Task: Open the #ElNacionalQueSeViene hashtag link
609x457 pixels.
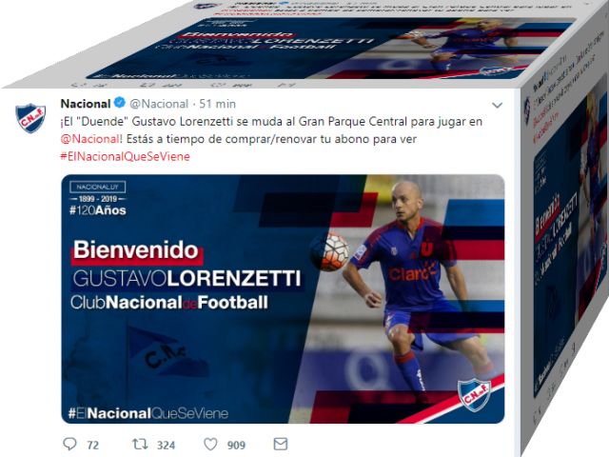Action: 125,156
